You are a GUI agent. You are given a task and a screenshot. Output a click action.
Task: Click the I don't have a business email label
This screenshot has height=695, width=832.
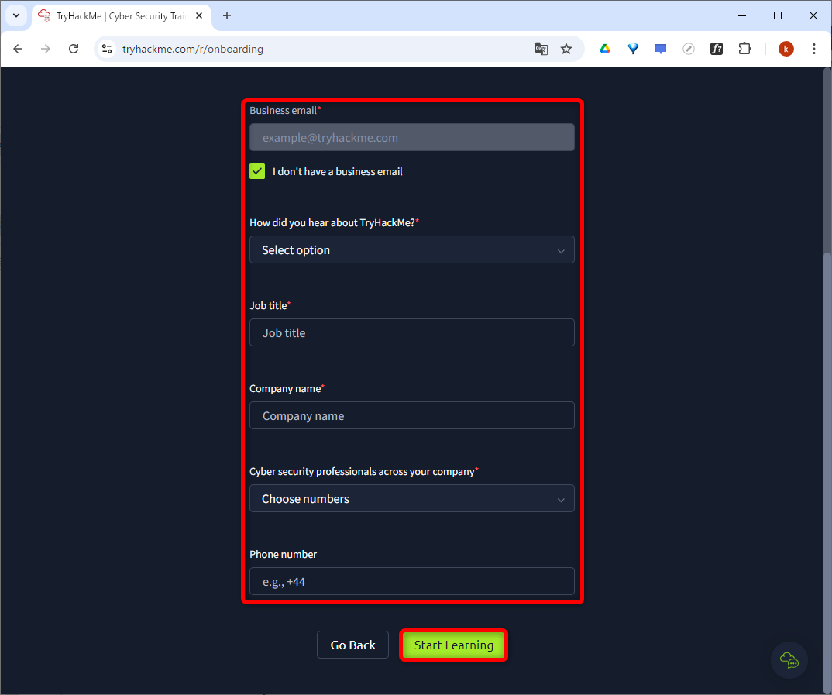[x=338, y=171]
